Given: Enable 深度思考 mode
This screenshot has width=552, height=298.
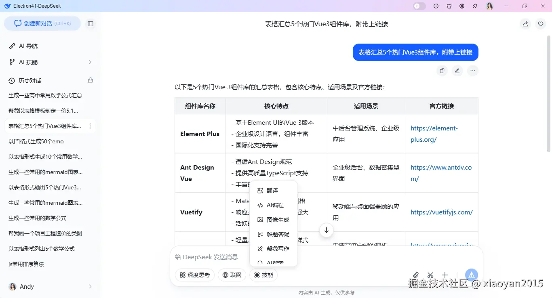Looking at the screenshot, I should [194, 275].
